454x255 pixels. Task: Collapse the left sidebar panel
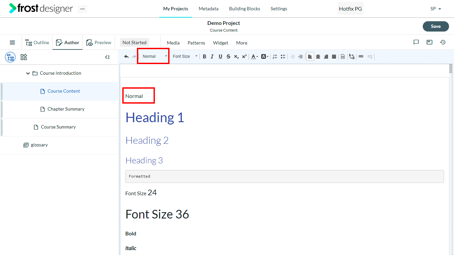pyautogui.click(x=107, y=57)
